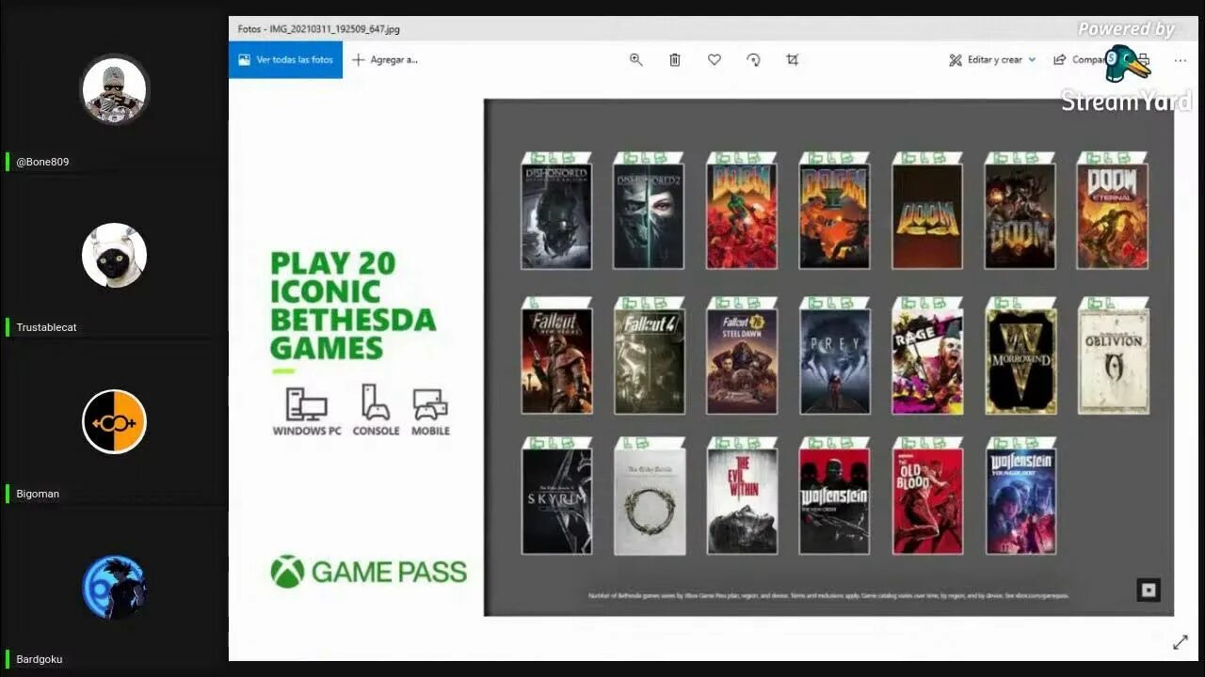
Task: Select Bigoman participant avatar
Action: (x=114, y=422)
